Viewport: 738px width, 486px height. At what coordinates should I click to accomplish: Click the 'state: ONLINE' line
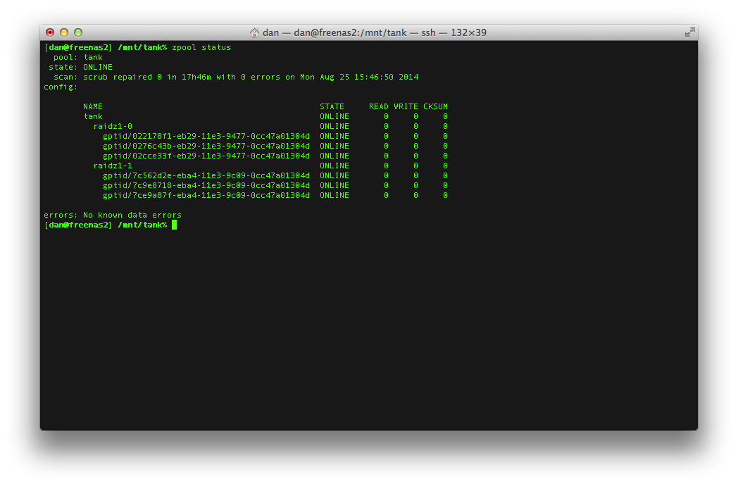pos(80,68)
